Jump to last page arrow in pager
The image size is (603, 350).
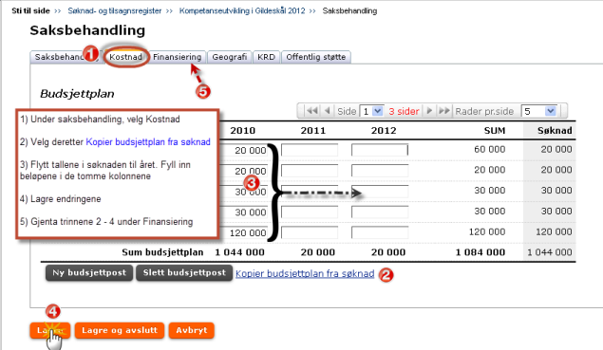444,111
